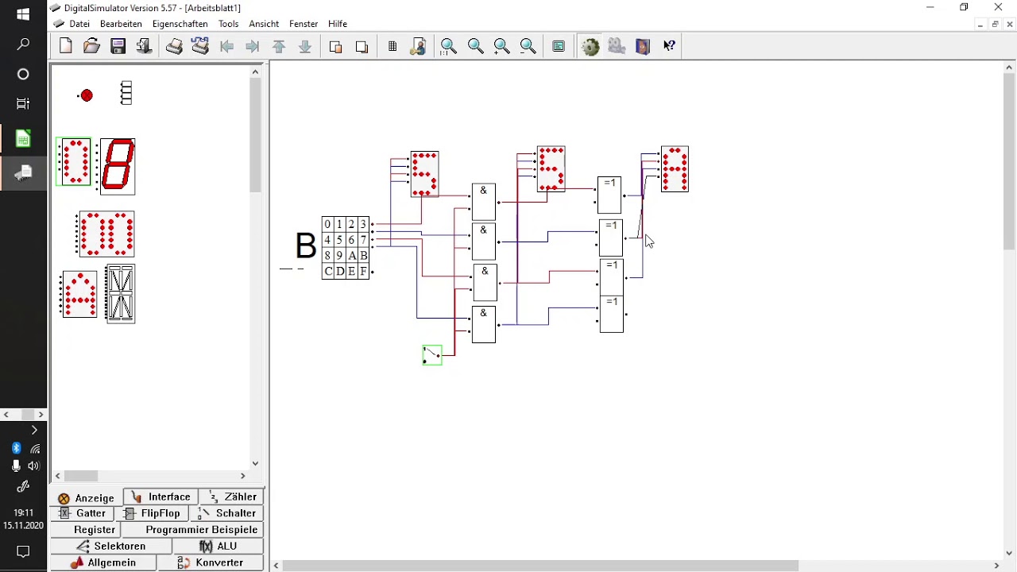This screenshot has height=572, width=1017.
Task: Select the Konverter component tab
Action: (x=211, y=562)
